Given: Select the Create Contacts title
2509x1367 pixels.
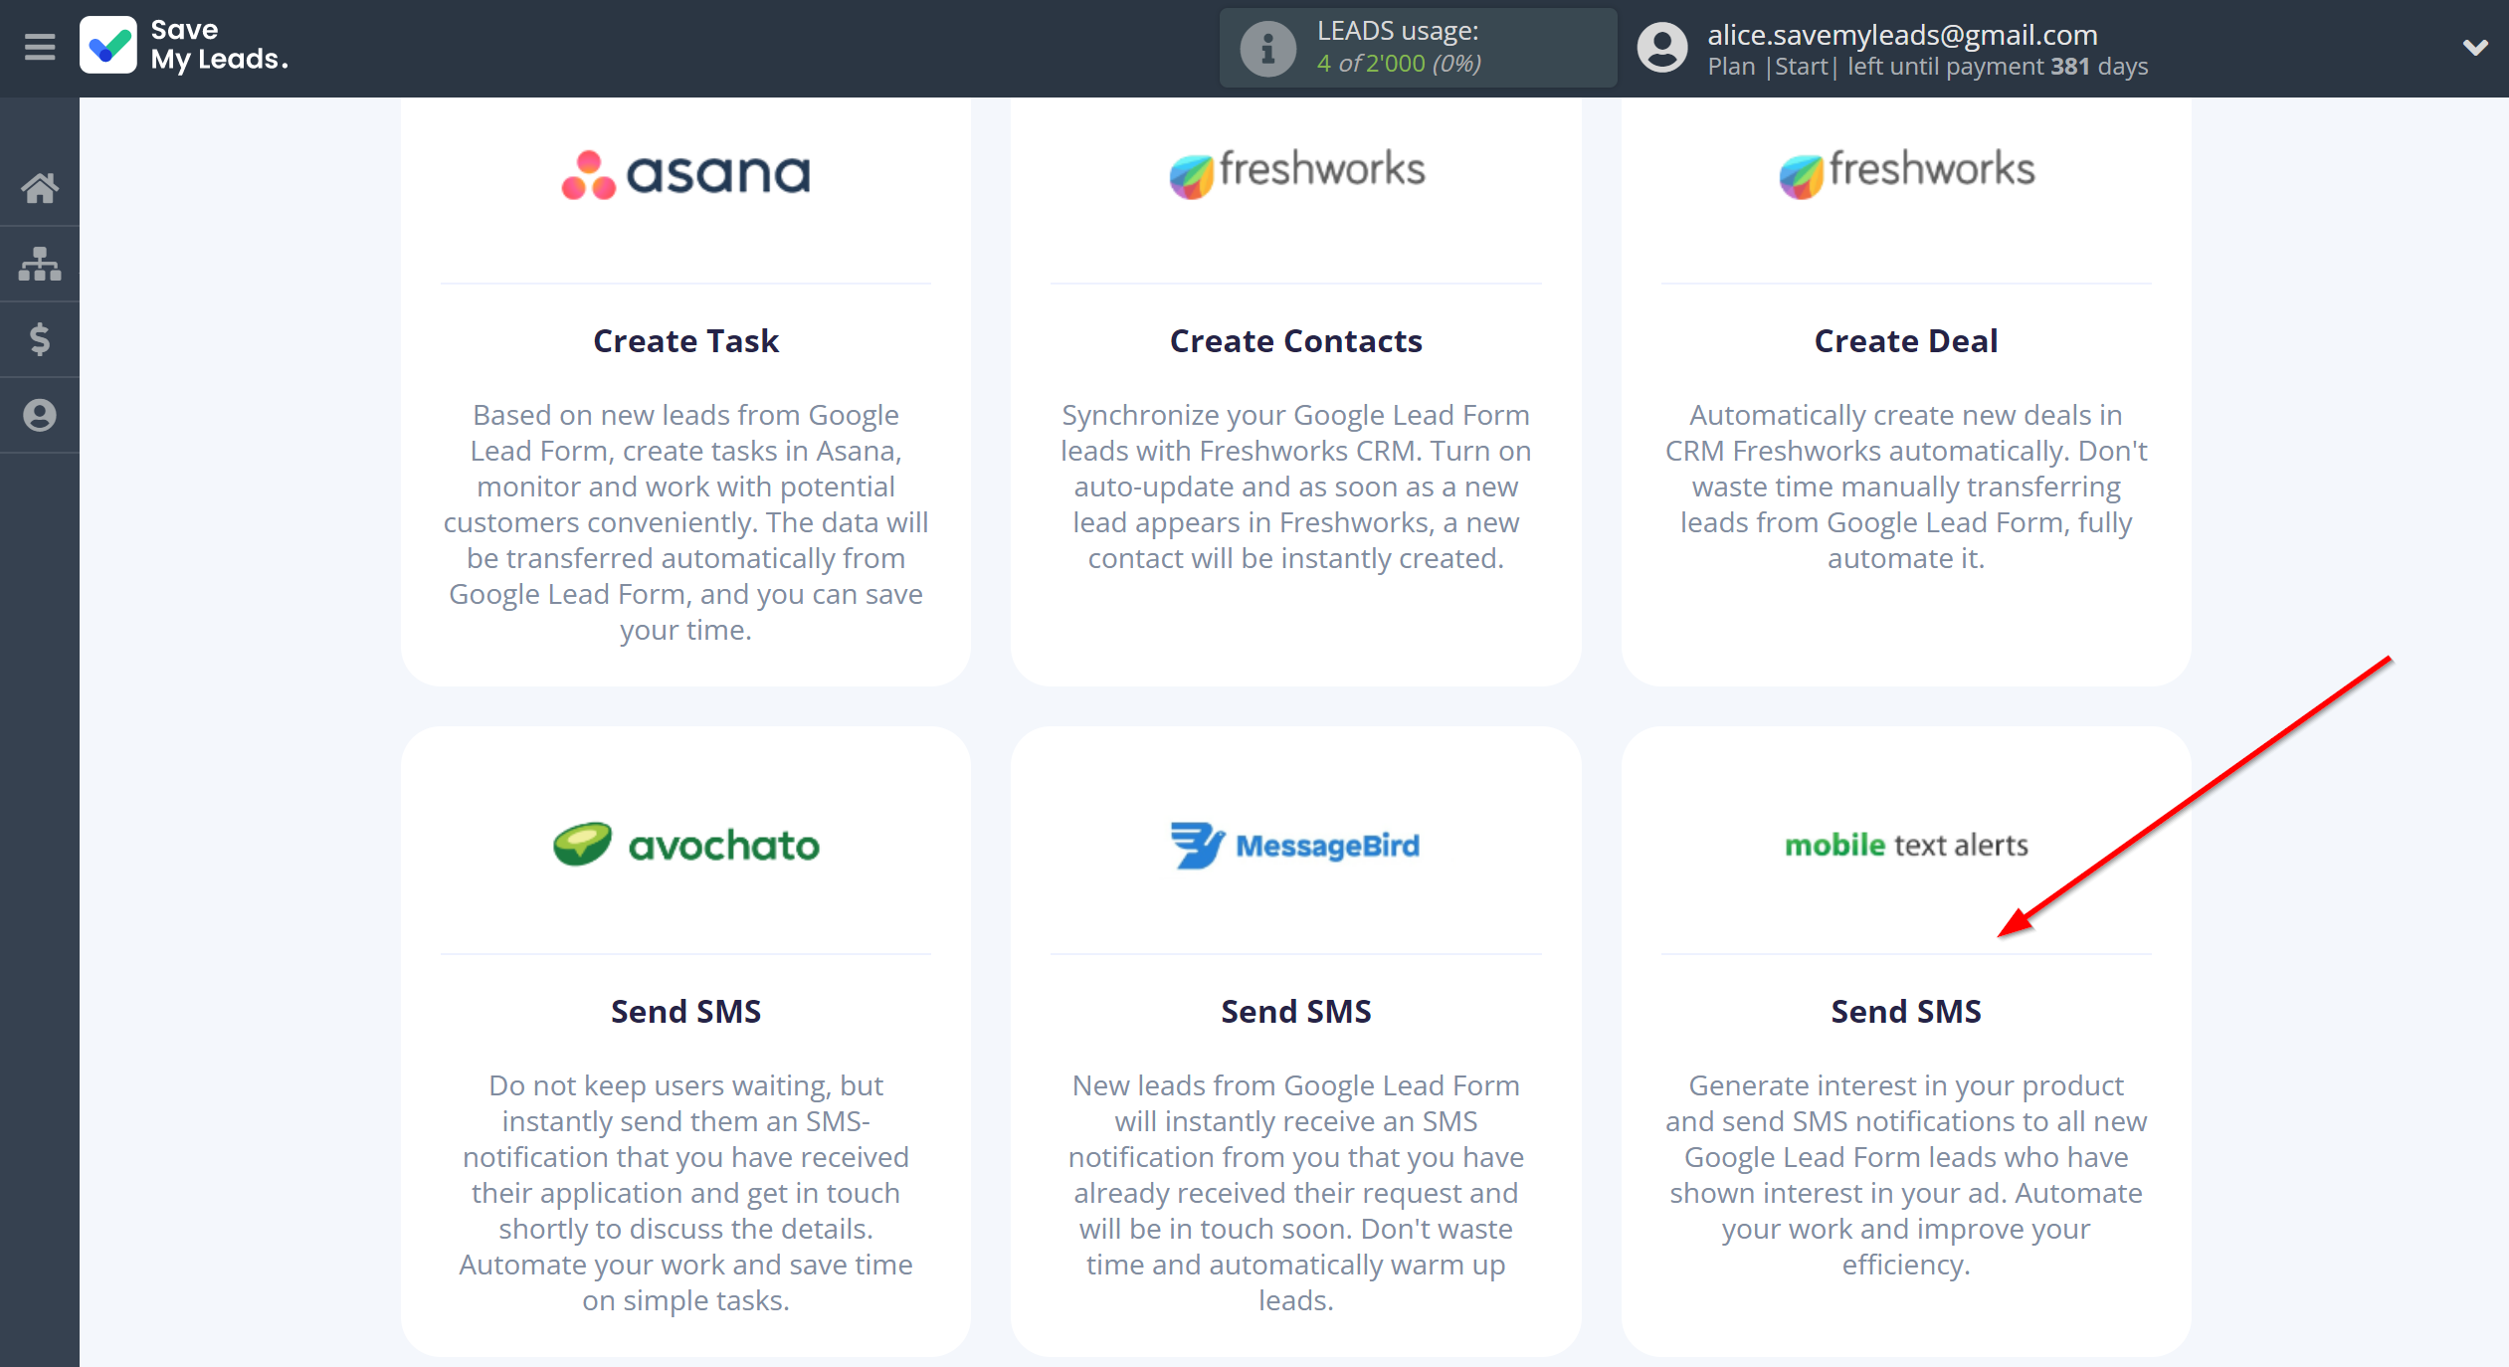Looking at the screenshot, I should coord(1296,341).
